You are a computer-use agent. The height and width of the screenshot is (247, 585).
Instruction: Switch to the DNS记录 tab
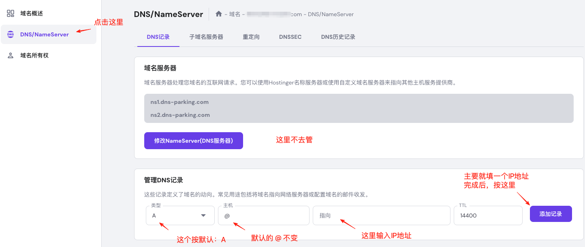[158, 37]
